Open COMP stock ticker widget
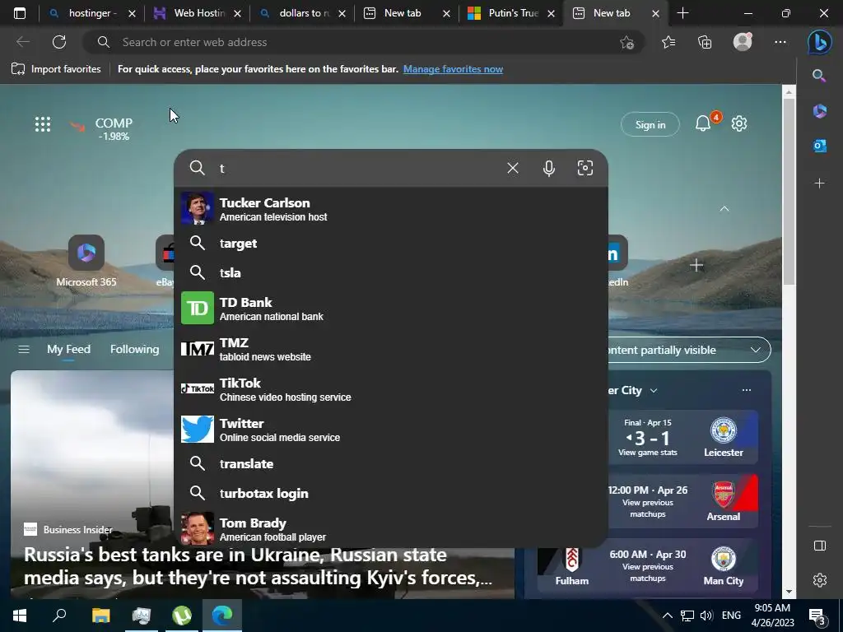843x632 pixels. click(x=101, y=128)
